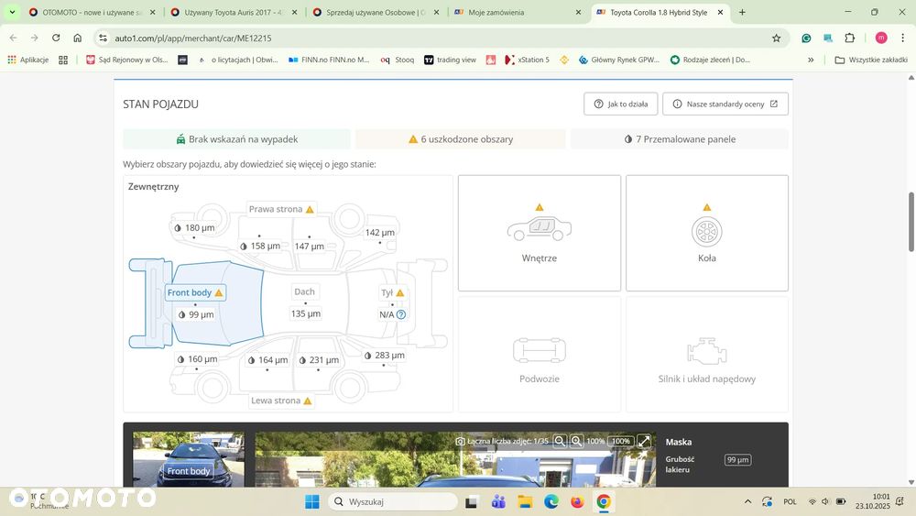Image resolution: width=916 pixels, height=516 pixels.
Task: Open the trading view bookmark
Action: 450,60
